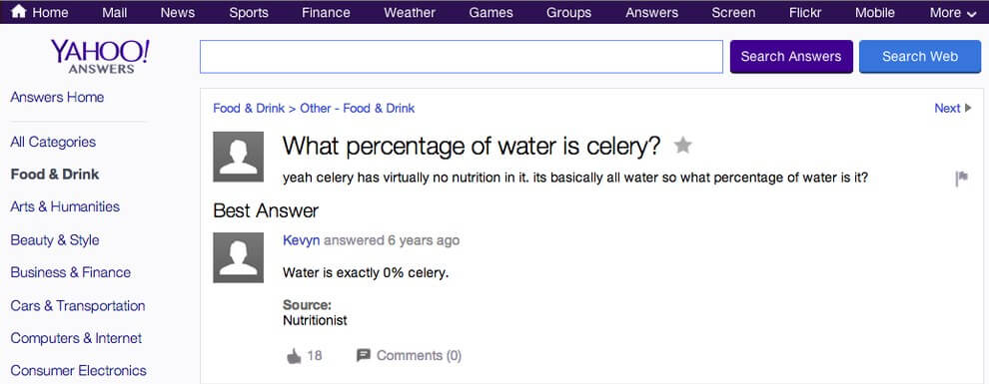Open Finance in the top navigation
Screen dimensions: 989x384
pos(325,12)
